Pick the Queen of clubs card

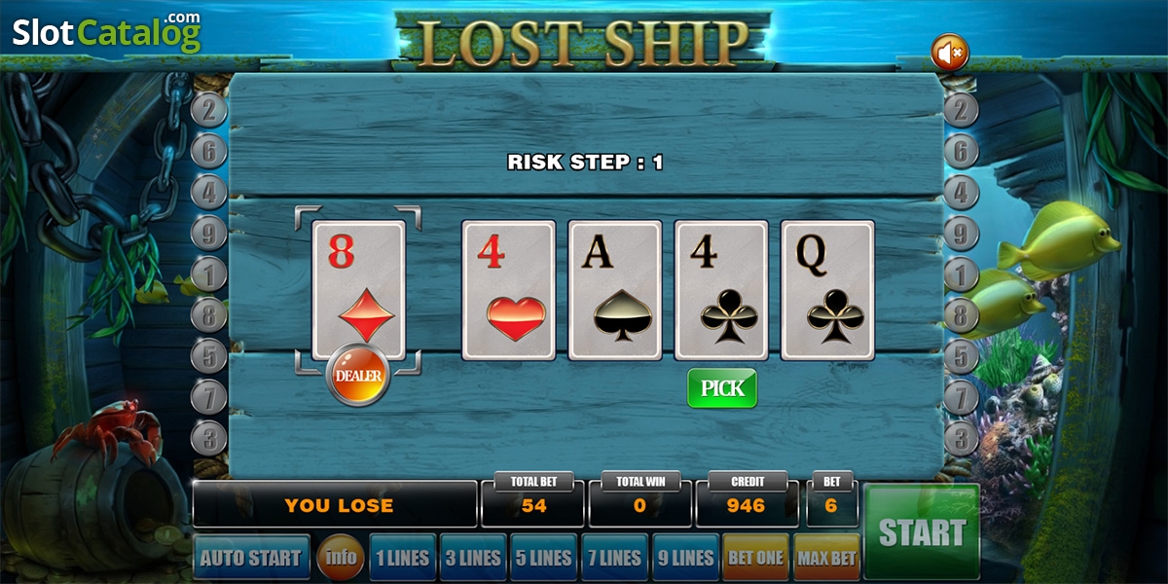pyautogui.click(x=828, y=290)
